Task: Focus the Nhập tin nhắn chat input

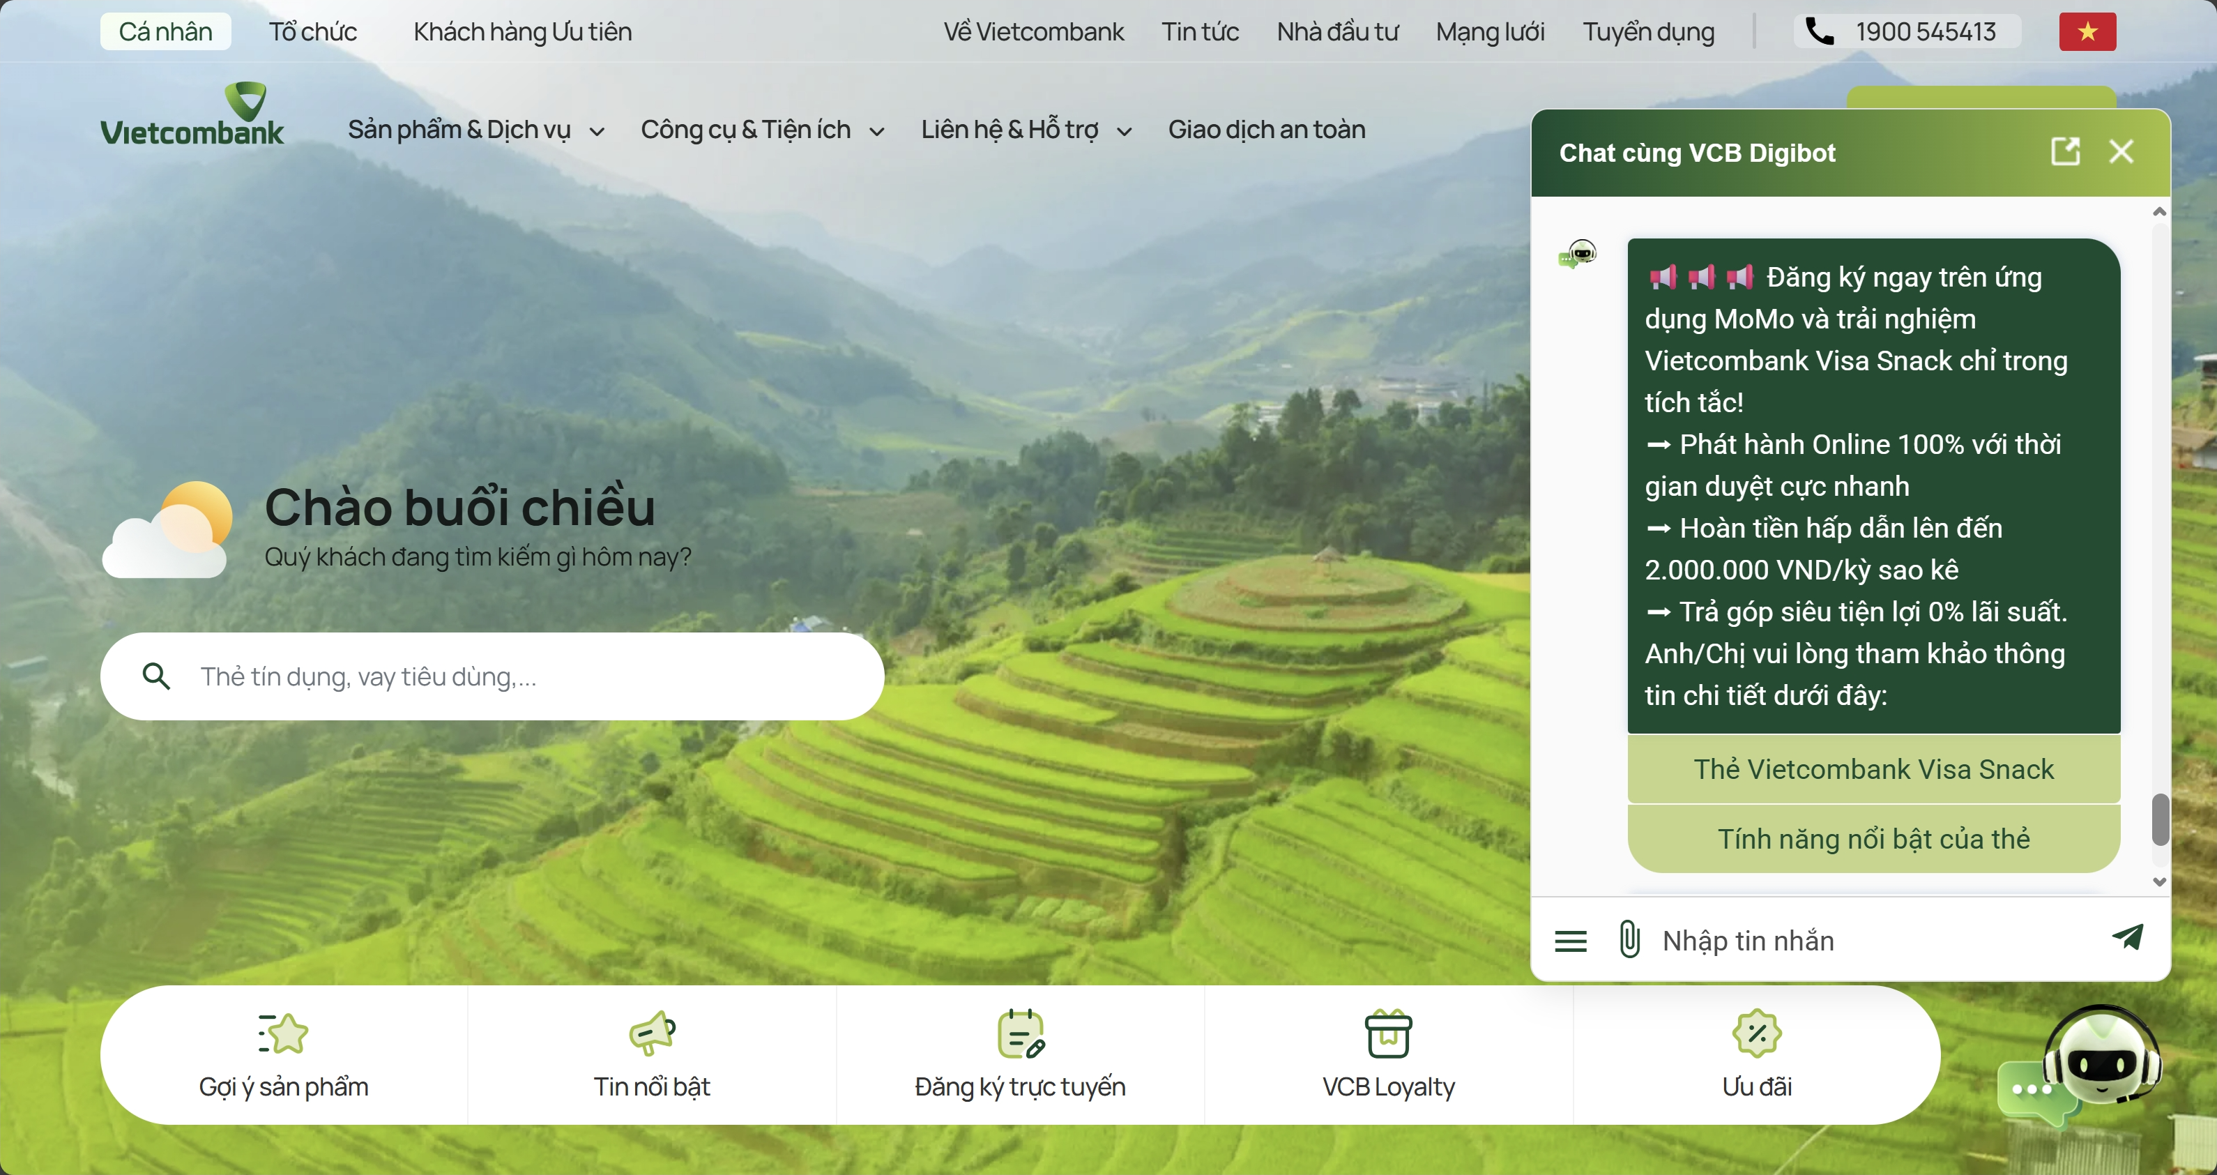Action: point(1876,940)
